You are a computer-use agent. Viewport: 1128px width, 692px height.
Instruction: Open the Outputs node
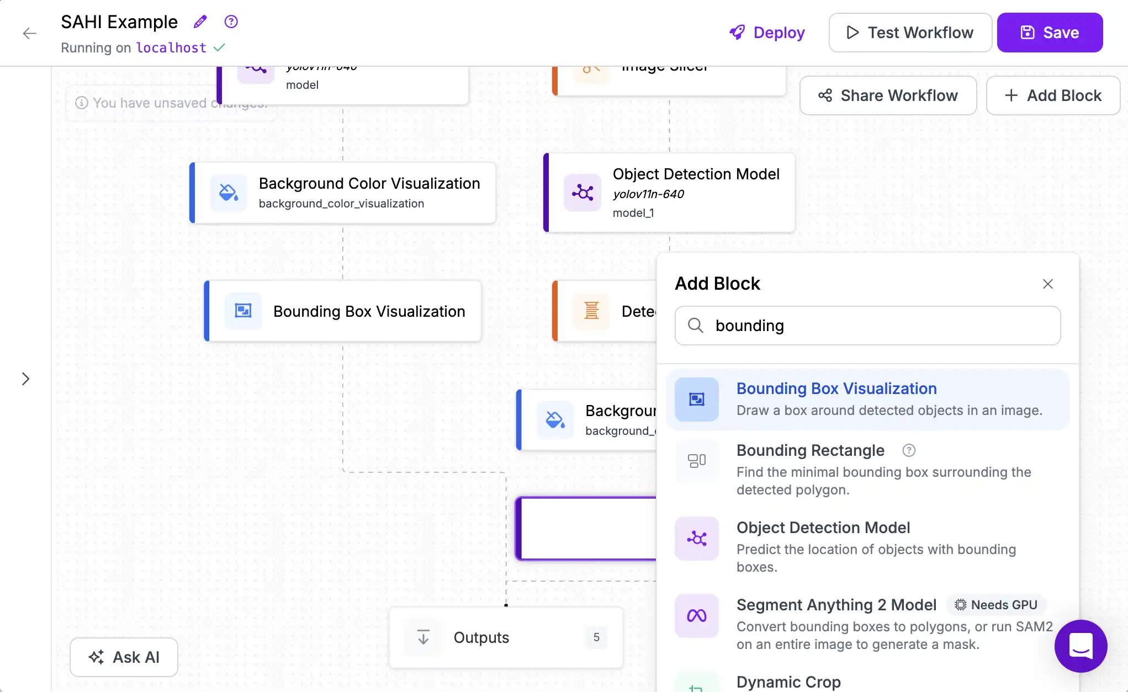(x=506, y=637)
